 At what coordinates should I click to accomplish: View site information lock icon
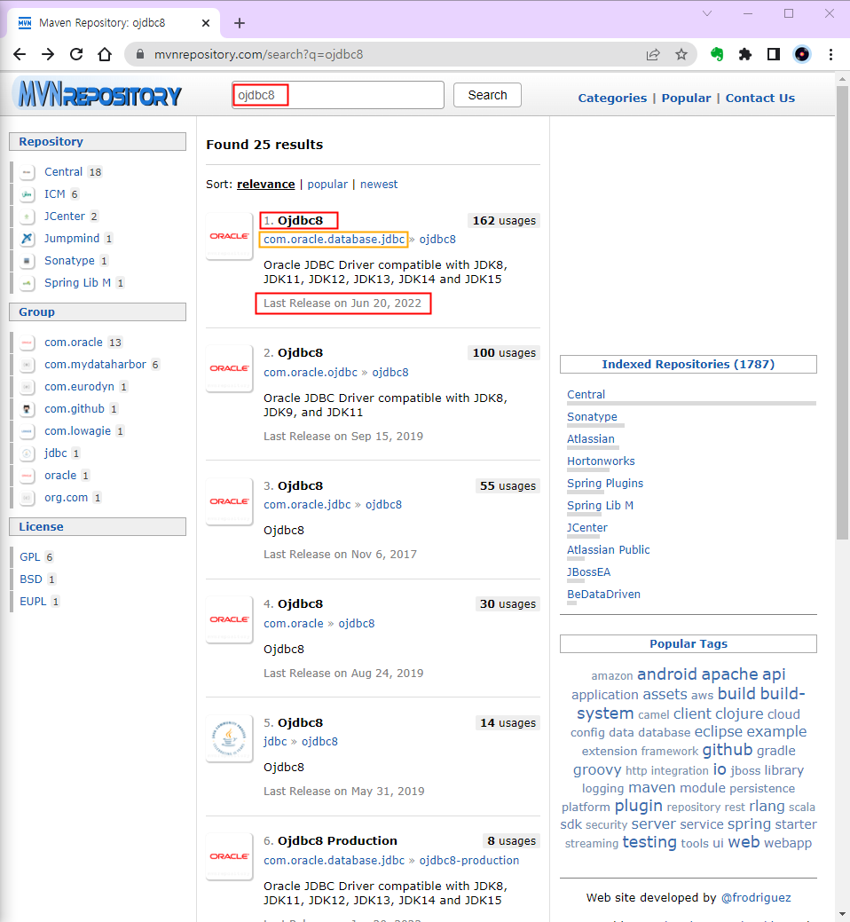tap(140, 54)
